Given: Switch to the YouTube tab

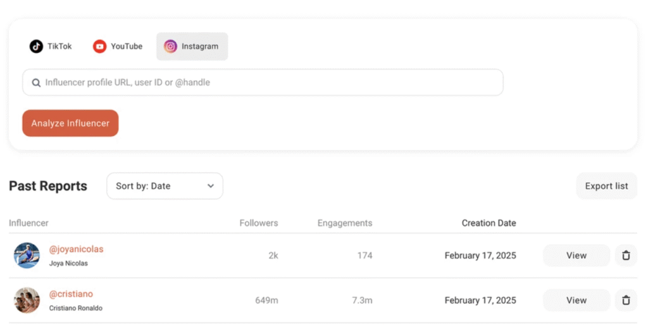Looking at the screenshot, I should coord(117,46).
